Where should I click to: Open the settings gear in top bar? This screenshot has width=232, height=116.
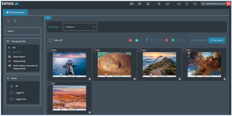pyautogui.click(x=159, y=4)
